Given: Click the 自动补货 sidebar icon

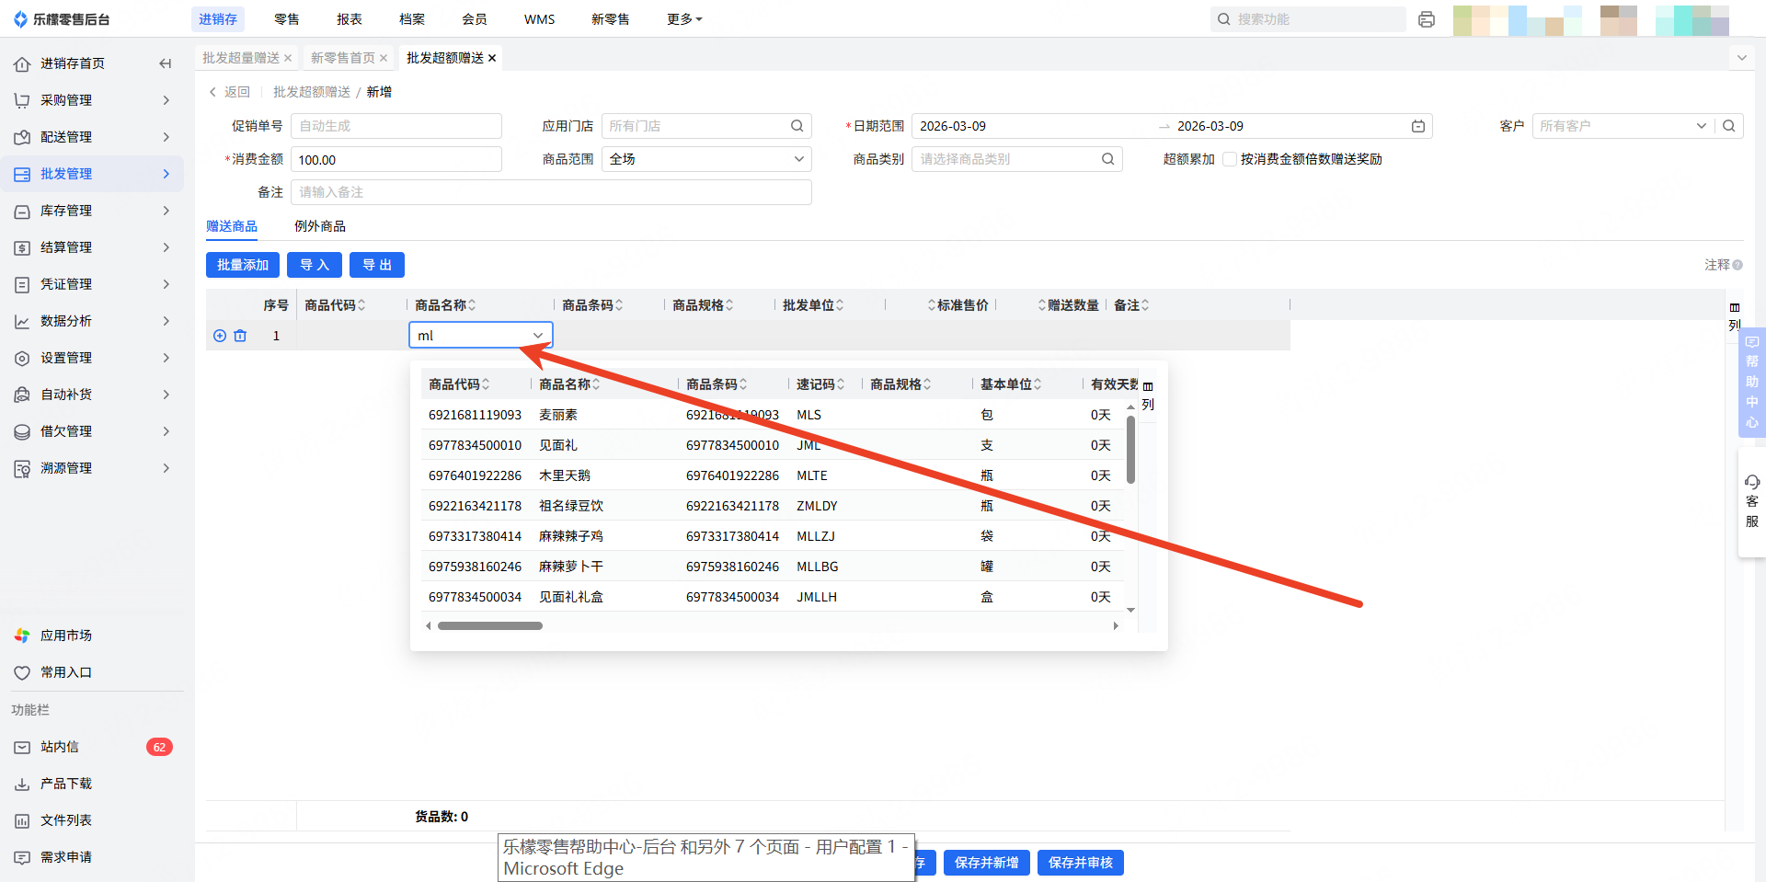Looking at the screenshot, I should 22,395.
